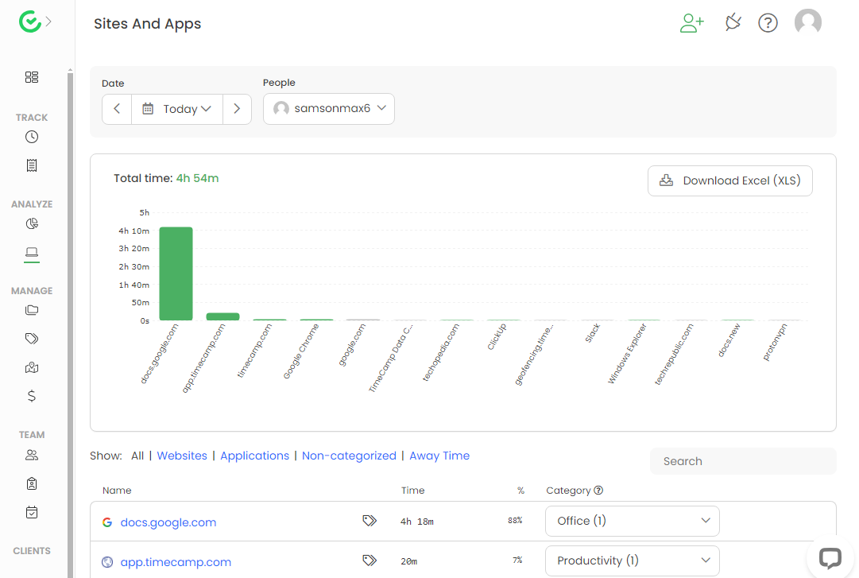Image resolution: width=859 pixels, height=578 pixels.
Task: Expand the samsonmax6 People dropdown
Action: click(x=328, y=109)
